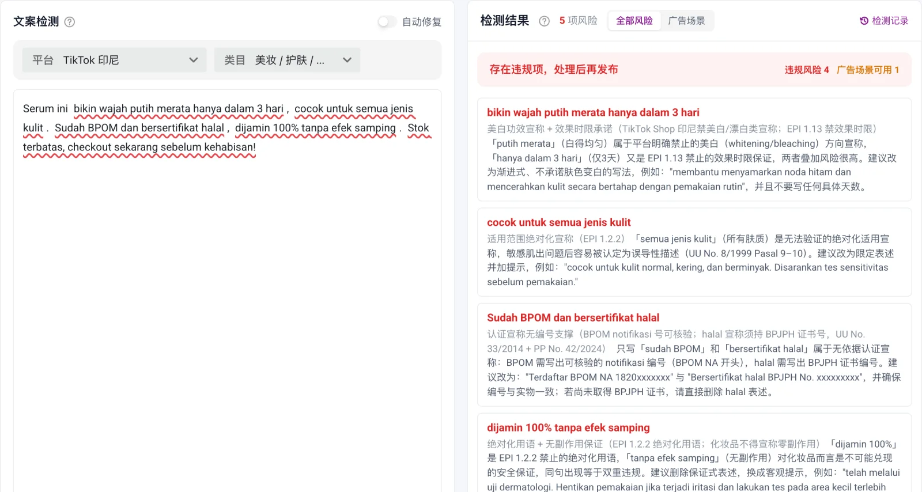Click the 存在违规项，处理后再发布 warning text
This screenshot has width=922, height=492.
[554, 70]
